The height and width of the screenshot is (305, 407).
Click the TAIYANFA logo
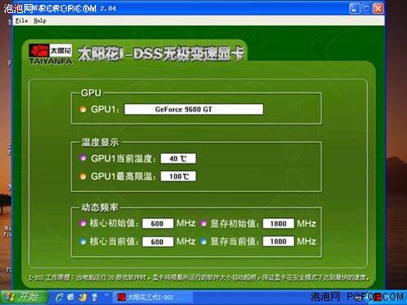pos(50,54)
